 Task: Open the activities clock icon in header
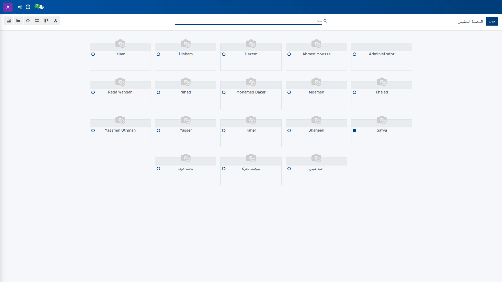pos(28,7)
